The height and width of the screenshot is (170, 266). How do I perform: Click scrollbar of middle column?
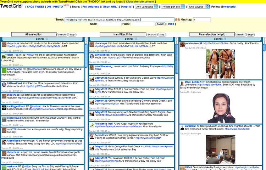click(x=176, y=58)
